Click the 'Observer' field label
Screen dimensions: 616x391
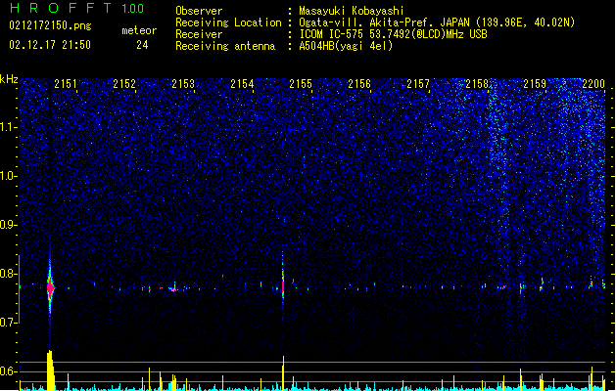[199, 11]
